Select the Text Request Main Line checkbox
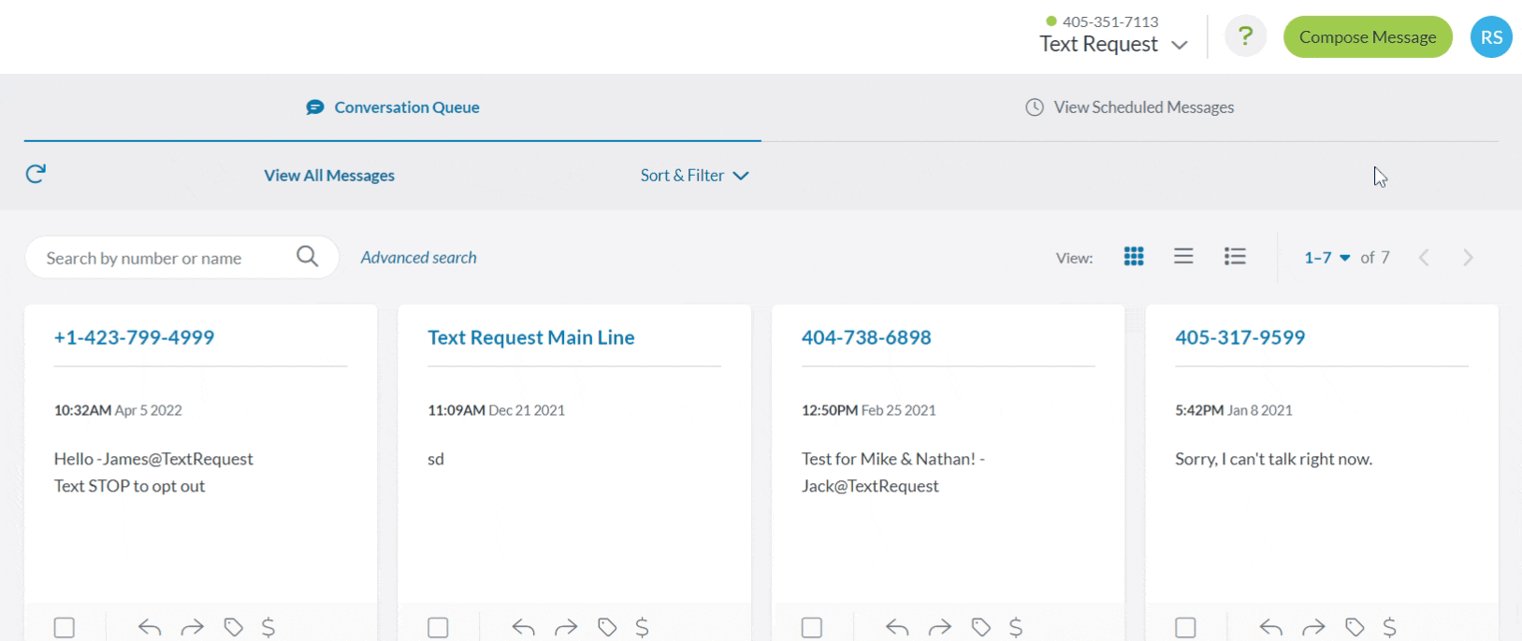Screen dimensions: 1522x641 tap(438, 627)
